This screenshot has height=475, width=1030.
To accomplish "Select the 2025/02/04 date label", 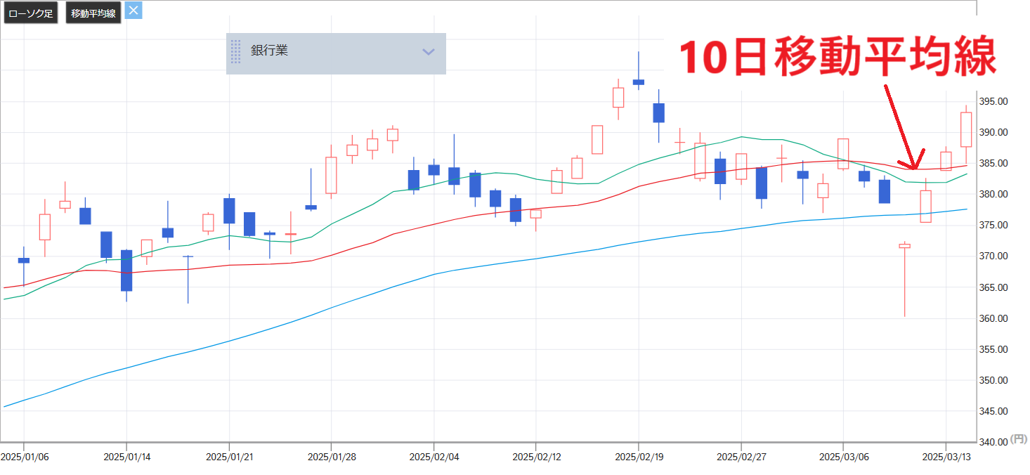I will [433, 457].
